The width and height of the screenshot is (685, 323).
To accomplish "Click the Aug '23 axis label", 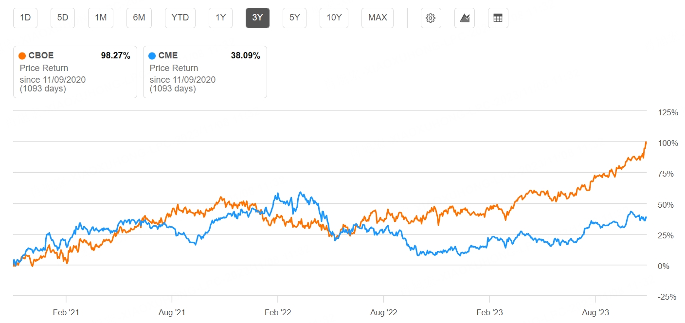I will pos(595,312).
